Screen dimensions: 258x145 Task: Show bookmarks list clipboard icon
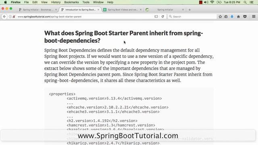(226, 17)
